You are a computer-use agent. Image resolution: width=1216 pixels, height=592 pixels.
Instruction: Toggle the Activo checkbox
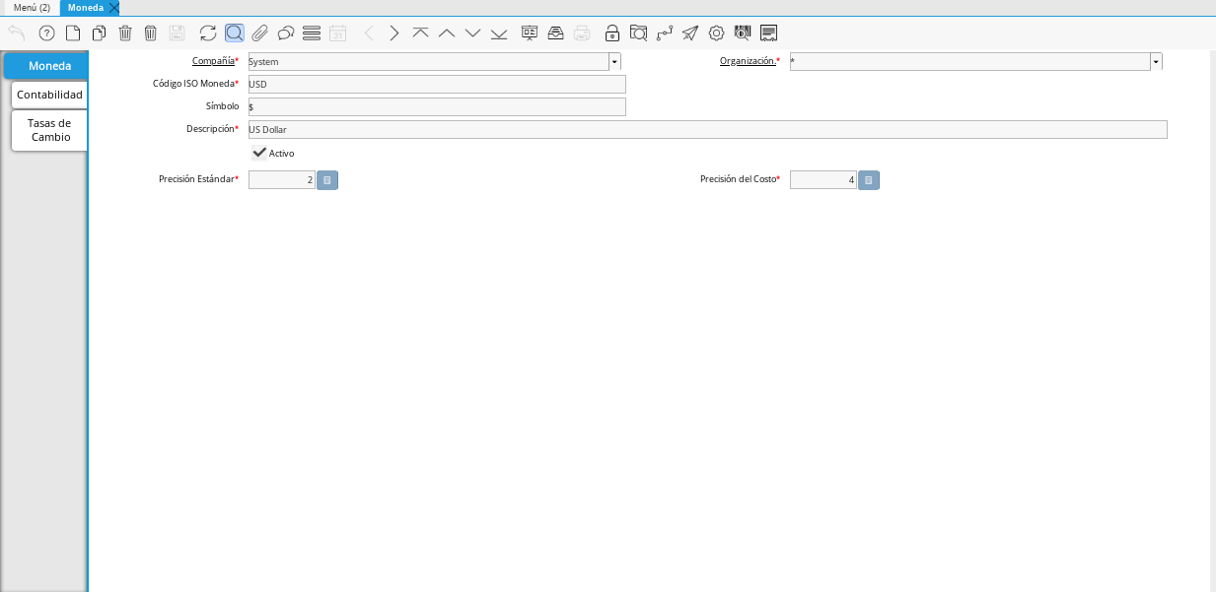[259, 153]
